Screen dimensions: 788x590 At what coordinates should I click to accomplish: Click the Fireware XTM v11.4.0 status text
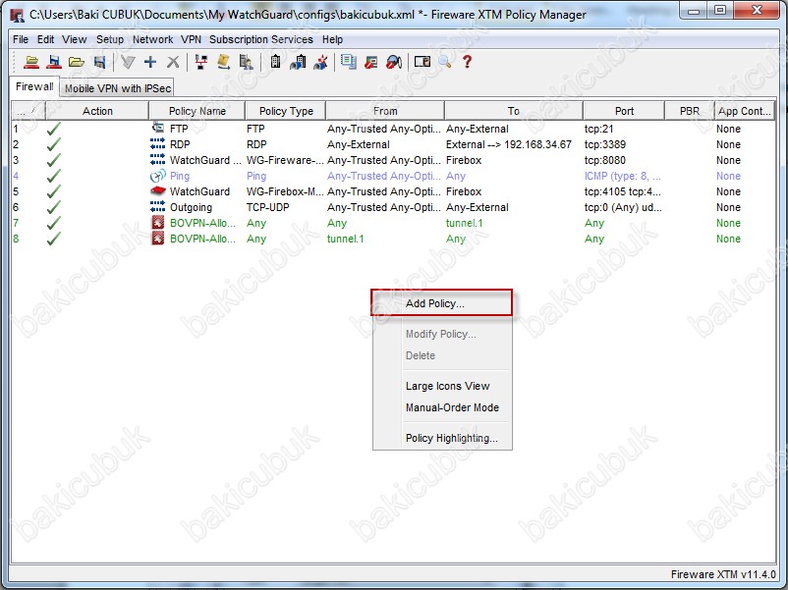point(723,574)
